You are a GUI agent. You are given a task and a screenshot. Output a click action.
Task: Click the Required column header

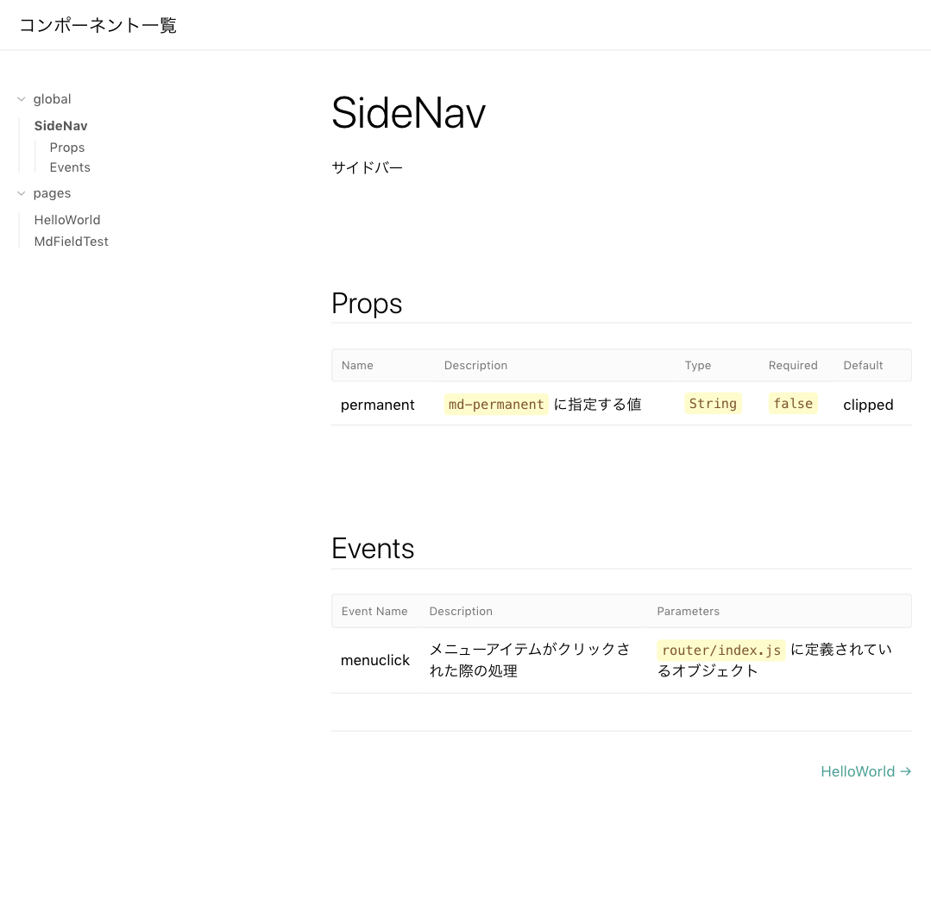pyautogui.click(x=793, y=365)
